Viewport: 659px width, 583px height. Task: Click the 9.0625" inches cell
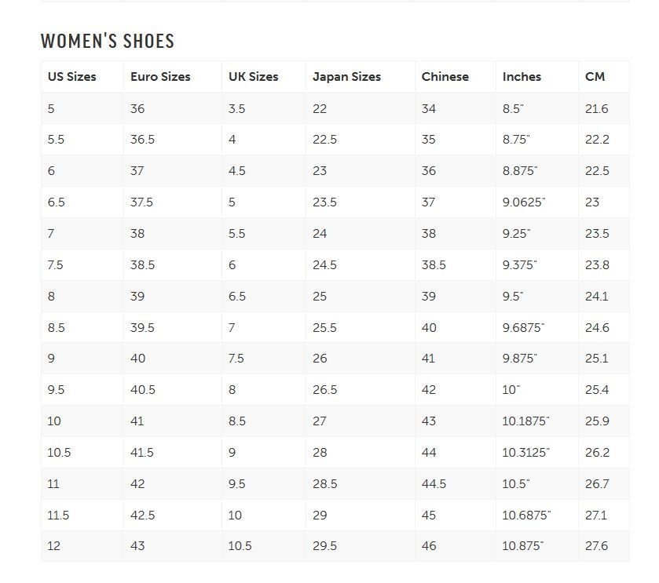(537, 202)
